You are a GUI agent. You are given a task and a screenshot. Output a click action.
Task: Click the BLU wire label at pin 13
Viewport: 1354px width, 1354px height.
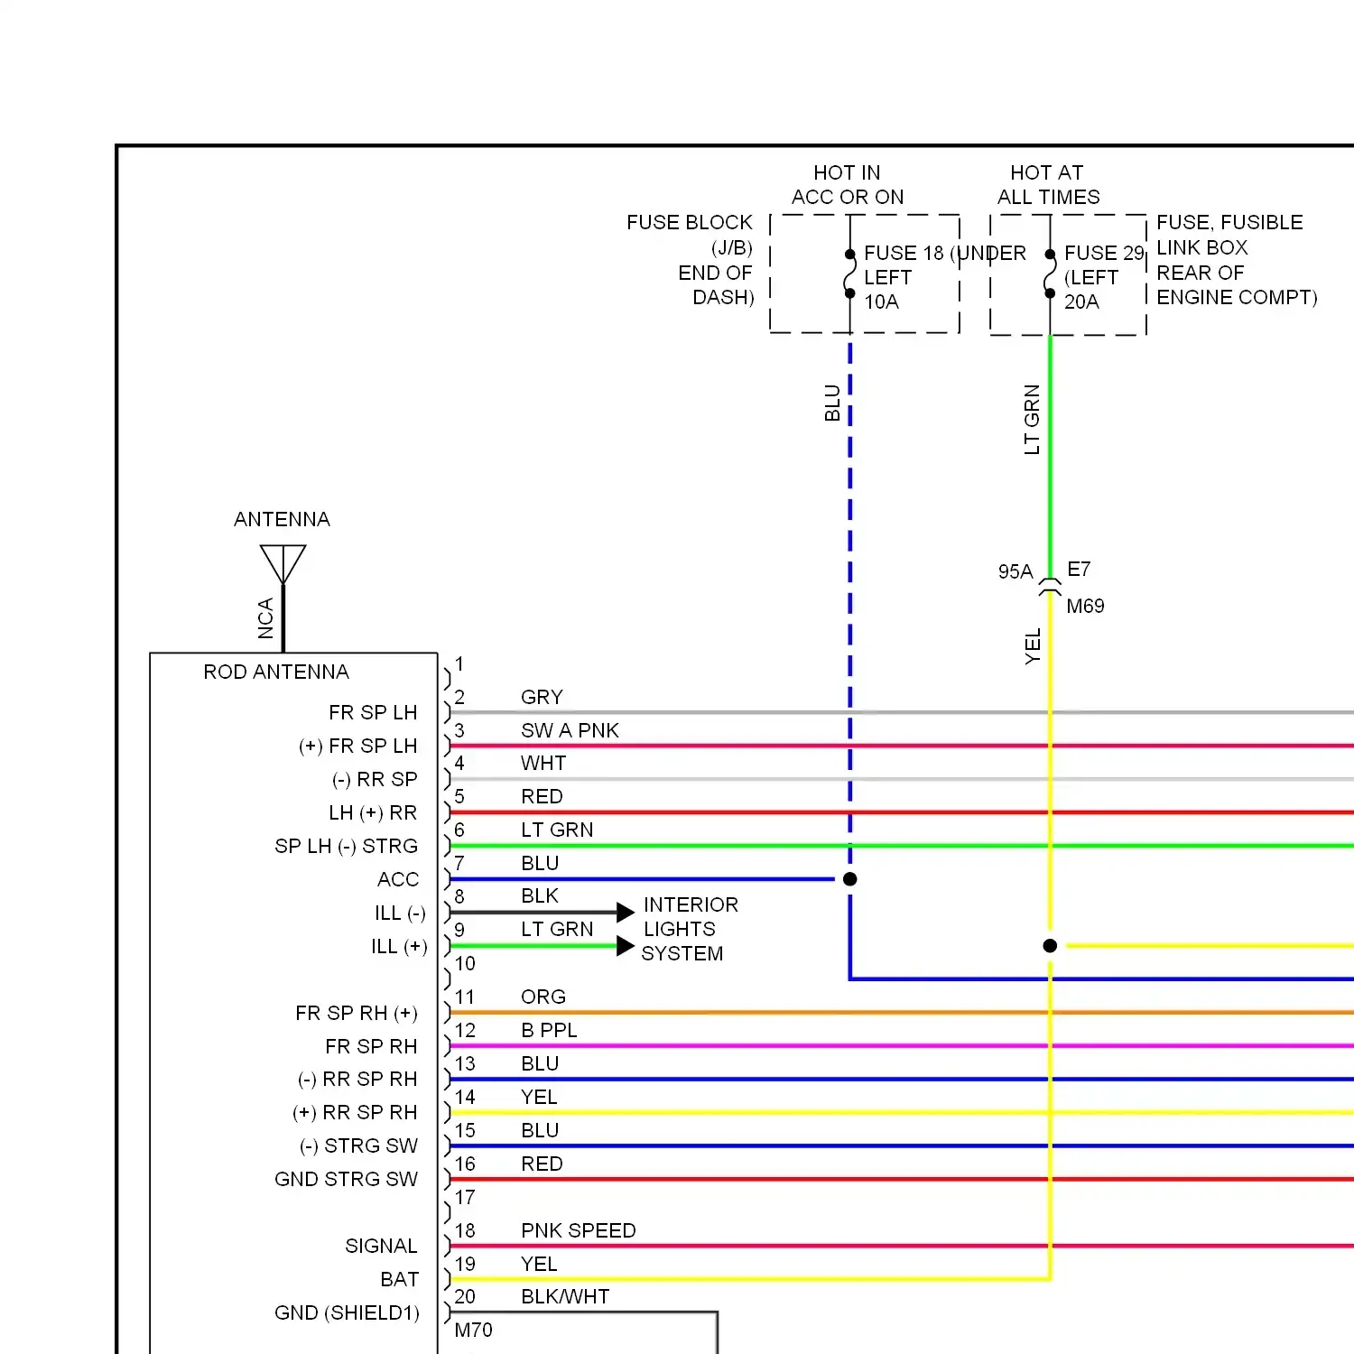pyautogui.click(x=540, y=1063)
